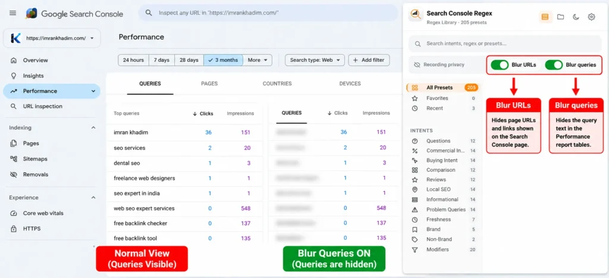Switch to list view in Regex extension
The image size is (609, 278).
click(545, 17)
